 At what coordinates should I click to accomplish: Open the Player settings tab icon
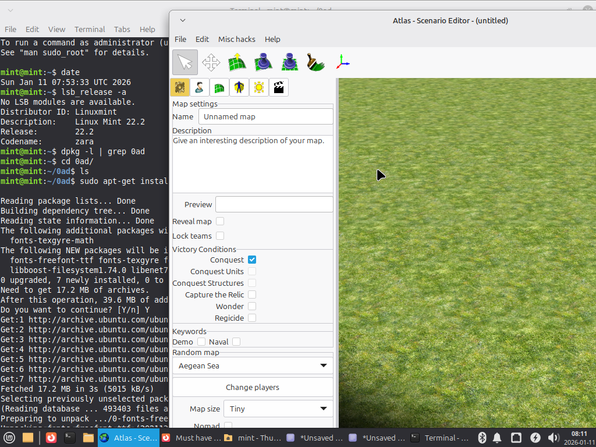200,87
